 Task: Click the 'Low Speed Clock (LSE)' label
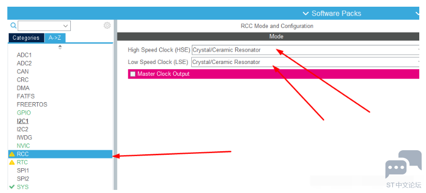pos(158,62)
